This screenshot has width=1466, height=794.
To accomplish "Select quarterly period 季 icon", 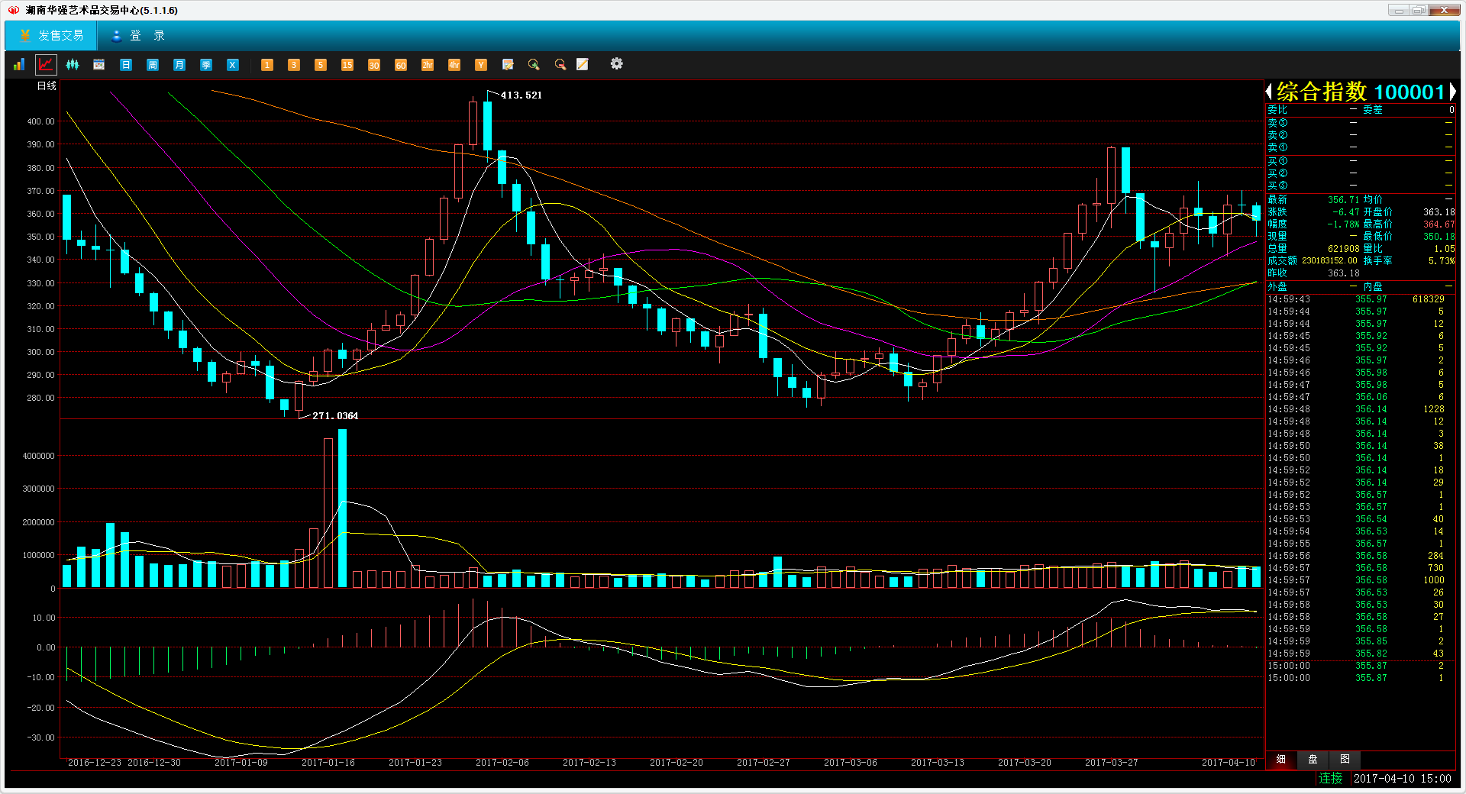I will 206,65.
